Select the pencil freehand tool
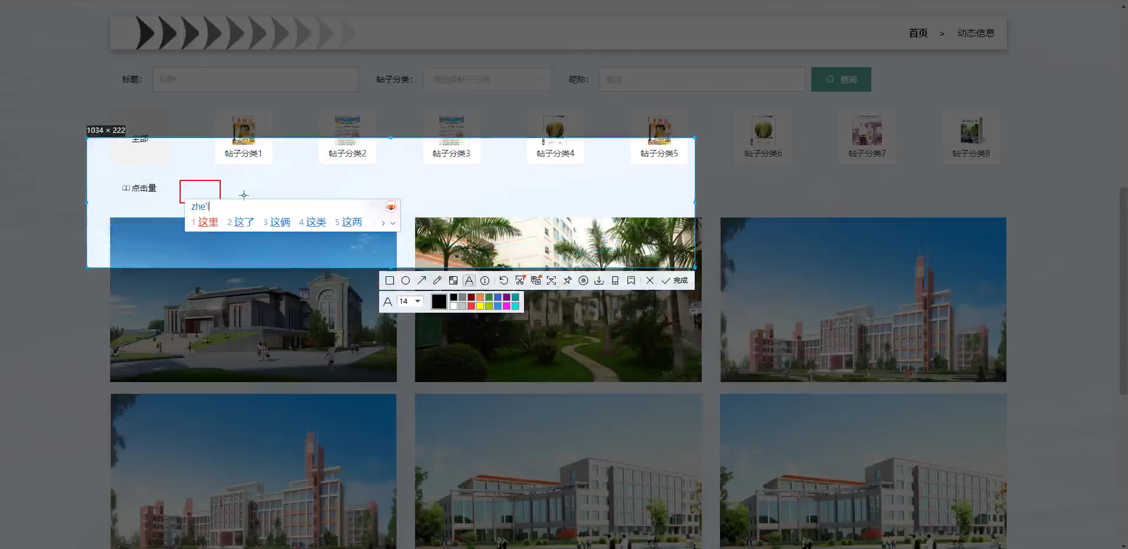Viewport: 1128px width, 549px height. point(437,280)
